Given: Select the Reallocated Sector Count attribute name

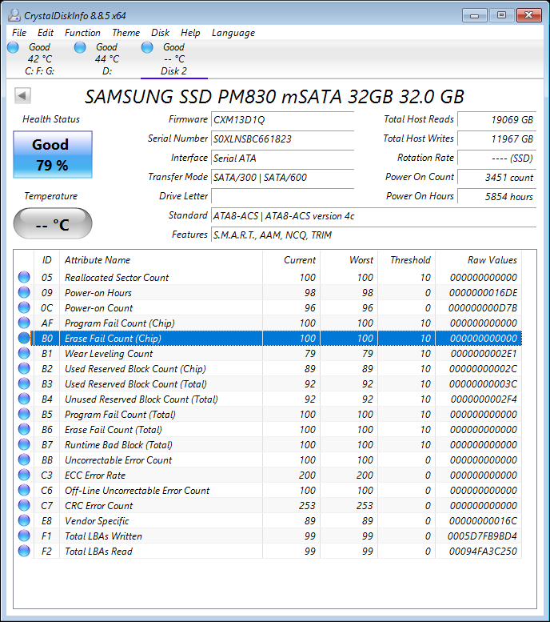Looking at the screenshot, I should (117, 277).
